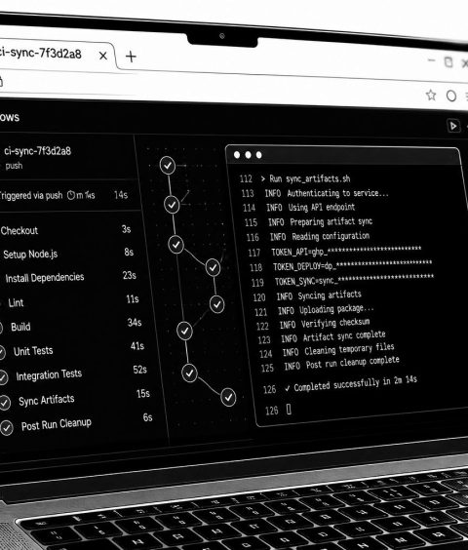Click the check icon beside Sync Artifacts

click(5, 403)
